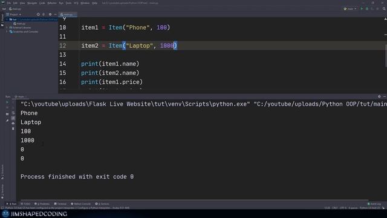This screenshot has width=387, height=218.
Task: Open the Tools menu
Action: [68, 3]
